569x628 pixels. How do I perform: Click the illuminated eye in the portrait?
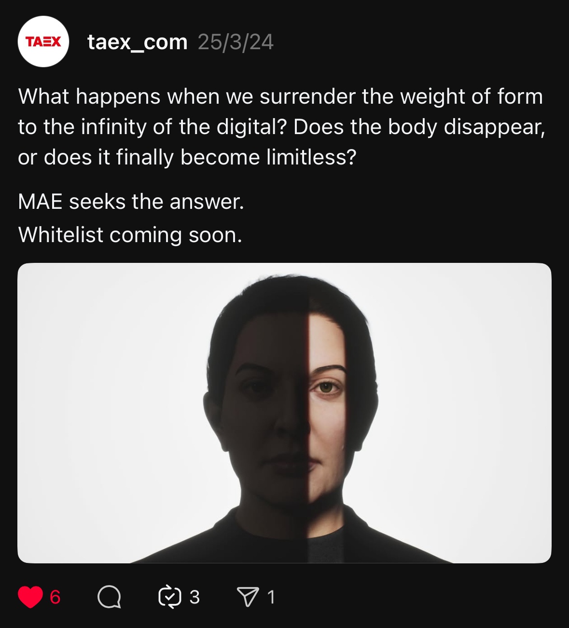pyautogui.click(x=327, y=387)
